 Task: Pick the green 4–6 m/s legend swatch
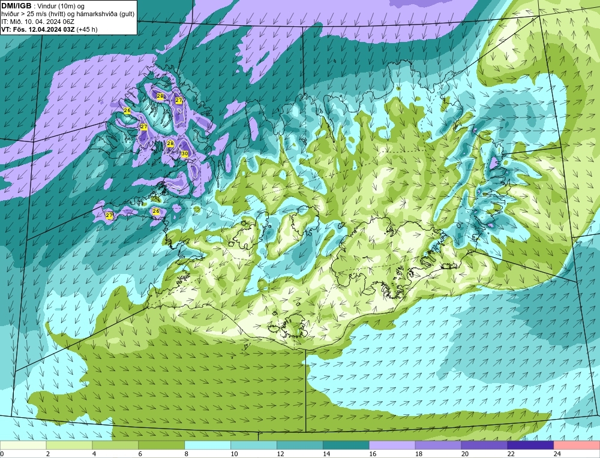pyautogui.click(x=116, y=445)
